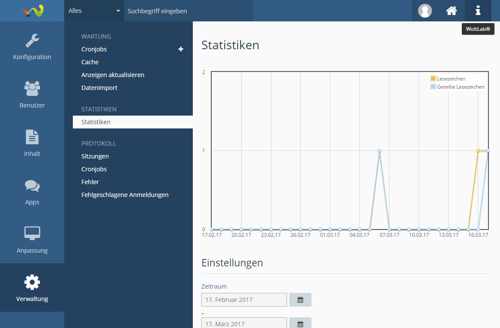Open the Apps chat bubbles section

32,191
